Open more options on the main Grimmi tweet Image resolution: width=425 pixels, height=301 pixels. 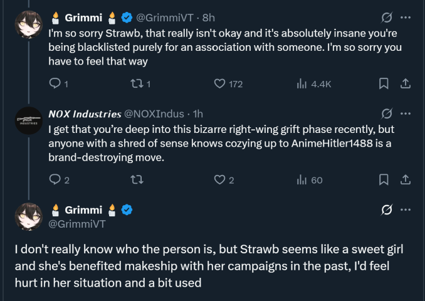click(406, 209)
